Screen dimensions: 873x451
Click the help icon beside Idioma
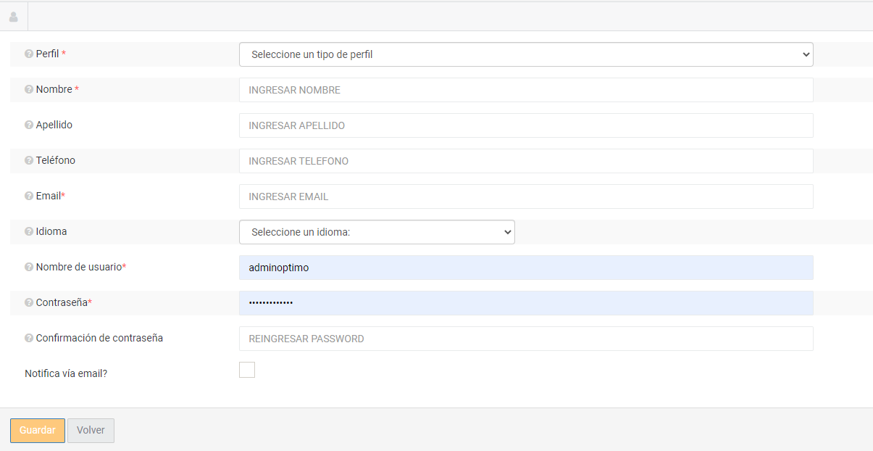pos(29,232)
